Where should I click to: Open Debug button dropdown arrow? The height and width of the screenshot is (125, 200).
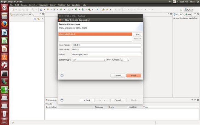pyautogui.click(x=73, y=10)
